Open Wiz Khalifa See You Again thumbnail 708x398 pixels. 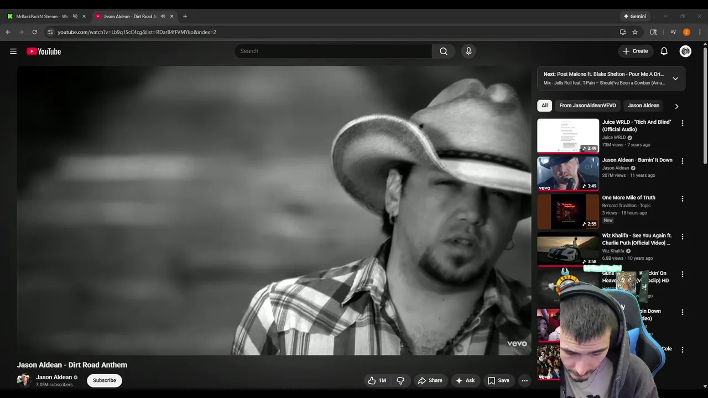568,249
